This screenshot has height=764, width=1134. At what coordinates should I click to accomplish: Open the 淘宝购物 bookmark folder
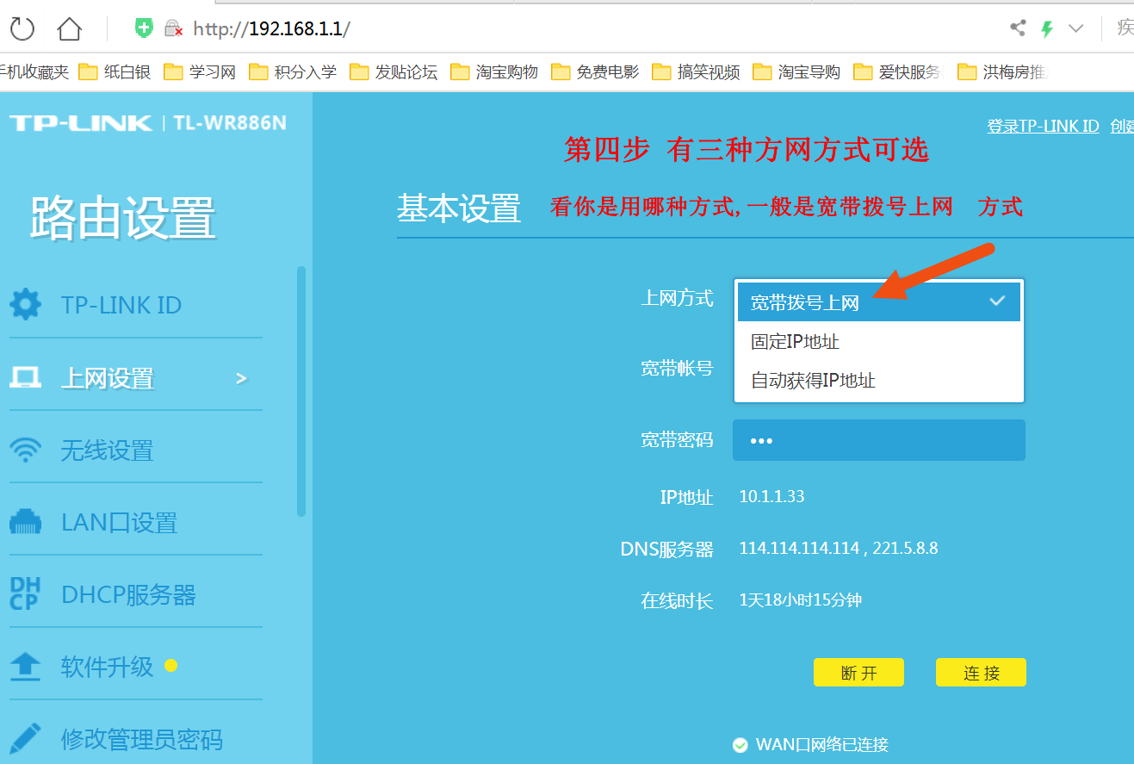click(x=494, y=72)
